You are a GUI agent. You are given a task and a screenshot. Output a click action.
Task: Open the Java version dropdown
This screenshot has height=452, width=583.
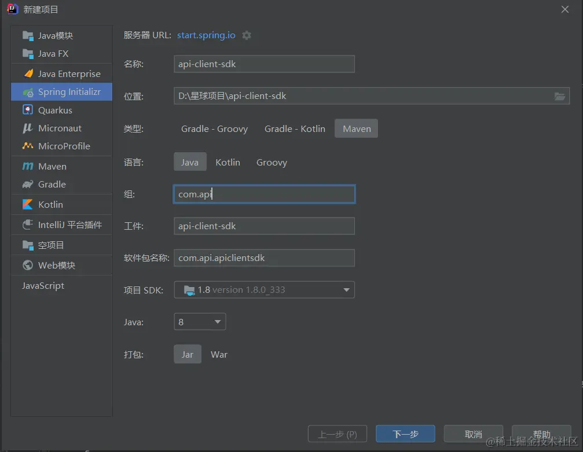click(x=200, y=322)
